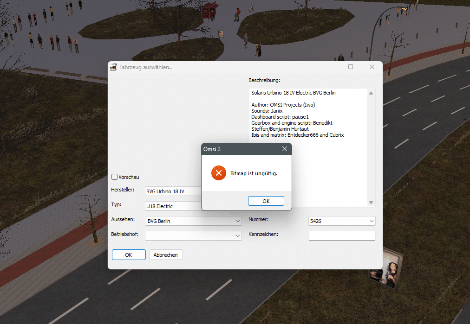Image resolution: width=470 pixels, height=324 pixels.
Task: Click the bus icon in Fahrzeug auswählen title bar
Action: (x=113, y=67)
